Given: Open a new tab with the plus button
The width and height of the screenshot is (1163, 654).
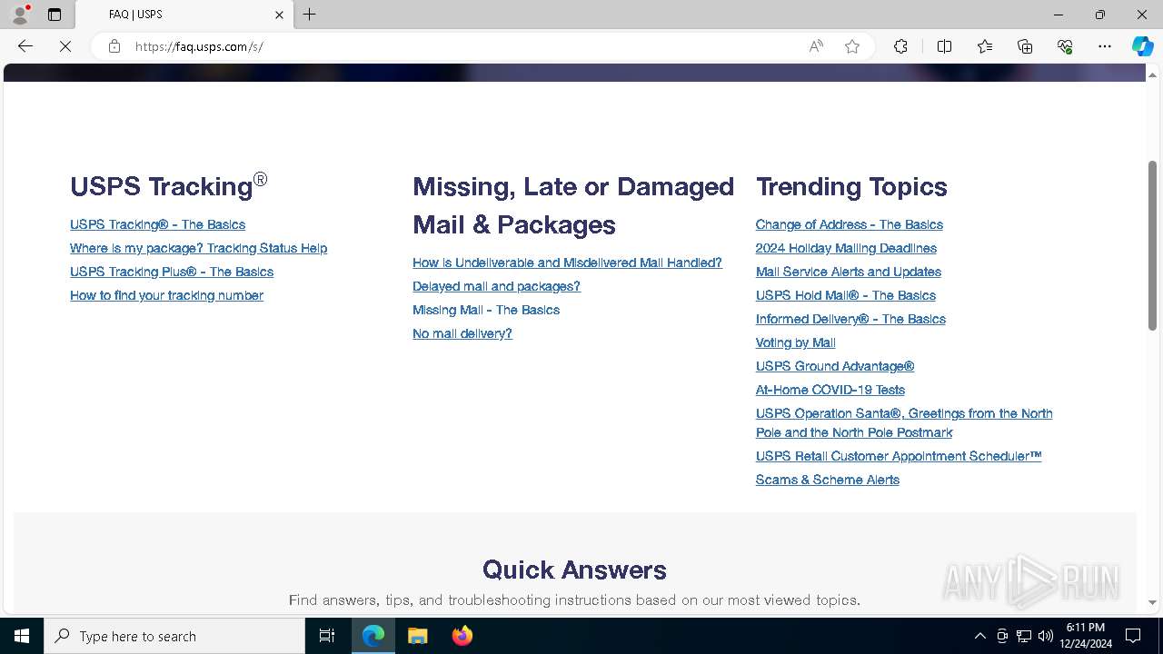Looking at the screenshot, I should (310, 15).
